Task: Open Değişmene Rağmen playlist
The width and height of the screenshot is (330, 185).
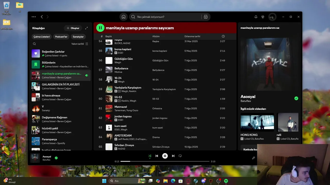Action: point(61,119)
